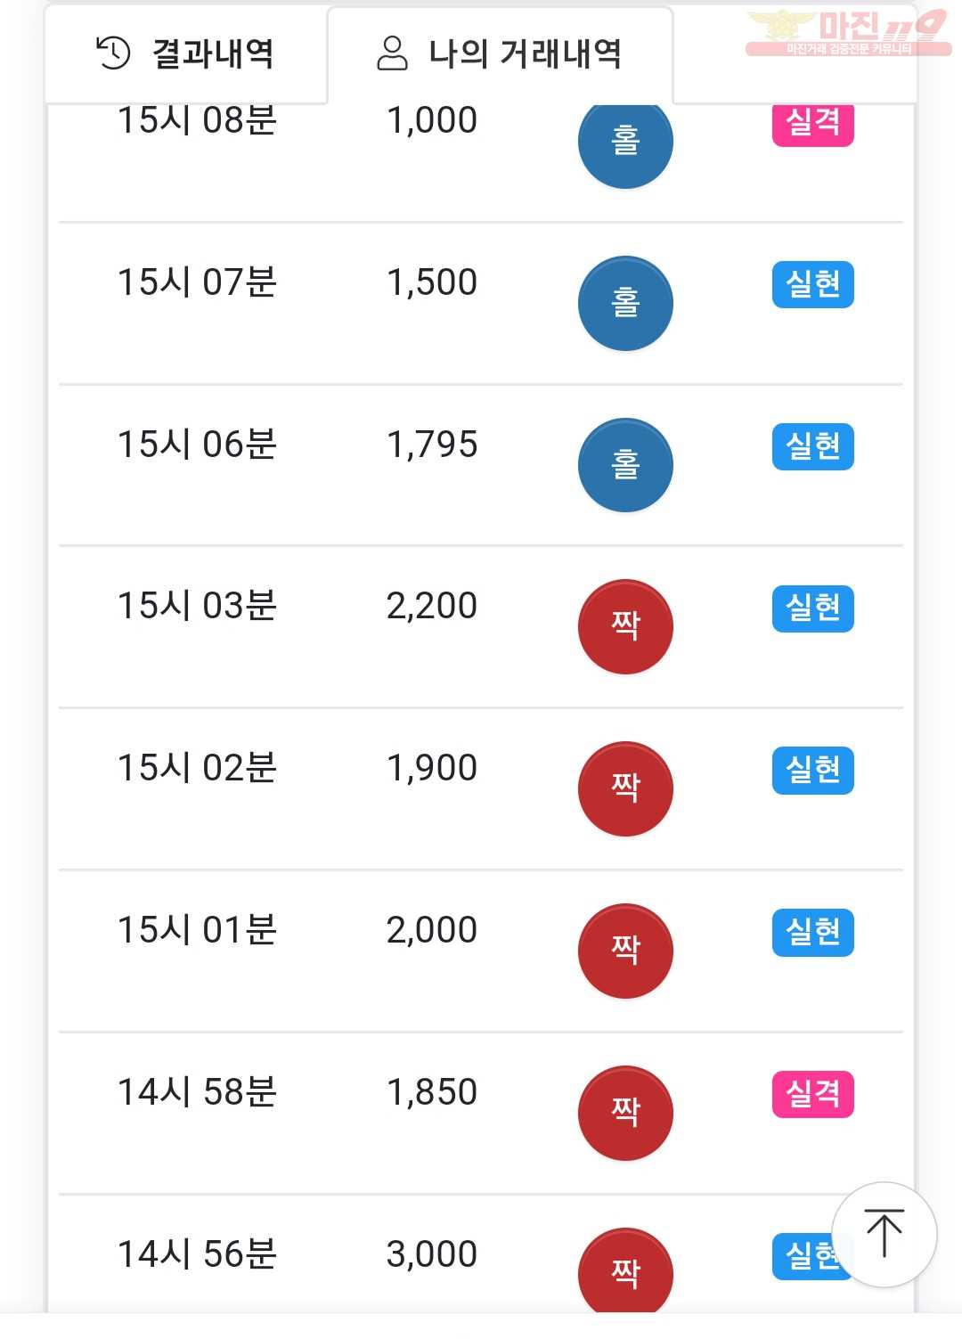The width and height of the screenshot is (962, 1339).
Task: Click the red 짝 circle at 15시 01분
Action: 625,951
